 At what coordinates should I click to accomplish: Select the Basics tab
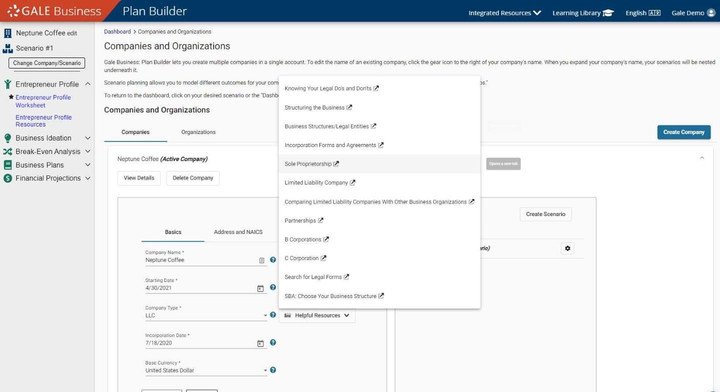click(x=173, y=232)
